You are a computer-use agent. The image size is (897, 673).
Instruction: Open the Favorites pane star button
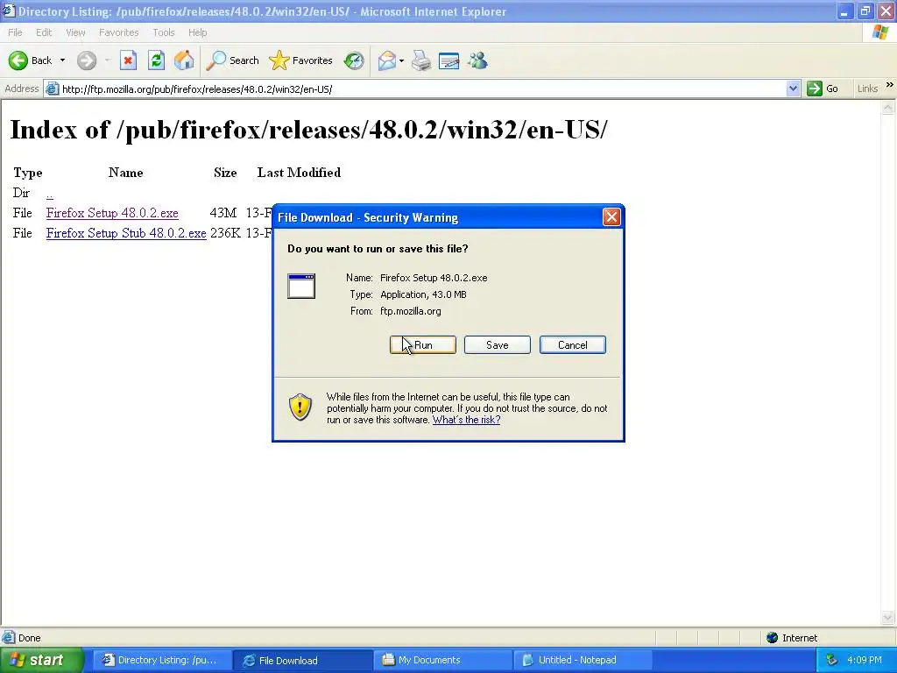click(x=300, y=60)
